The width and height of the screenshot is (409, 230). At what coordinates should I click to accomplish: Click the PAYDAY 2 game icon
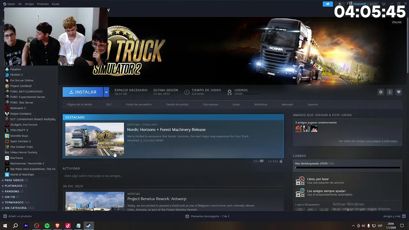click(x=7, y=75)
